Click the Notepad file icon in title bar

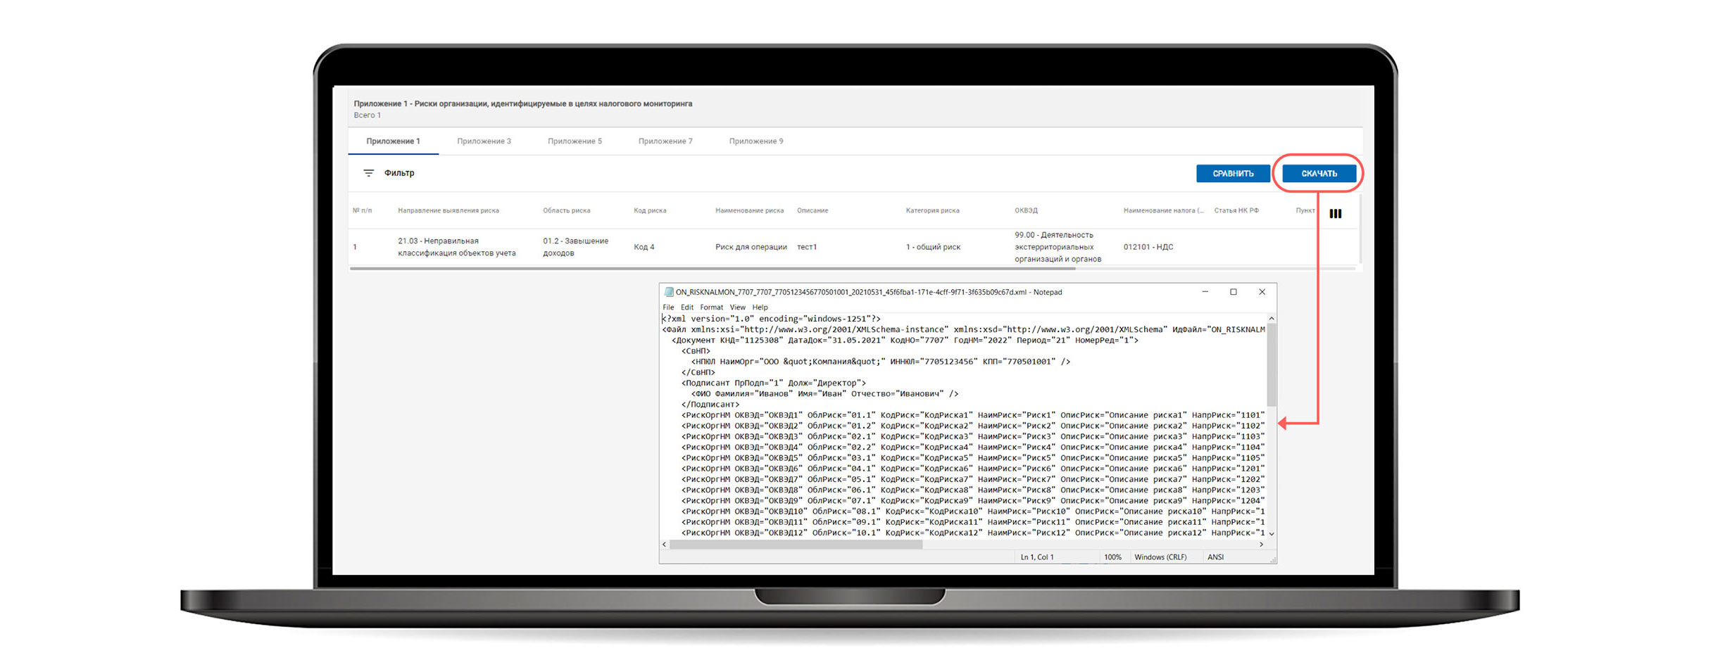point(669,292)
